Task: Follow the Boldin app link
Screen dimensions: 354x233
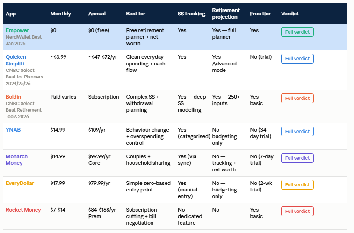Action: (13, 97)
